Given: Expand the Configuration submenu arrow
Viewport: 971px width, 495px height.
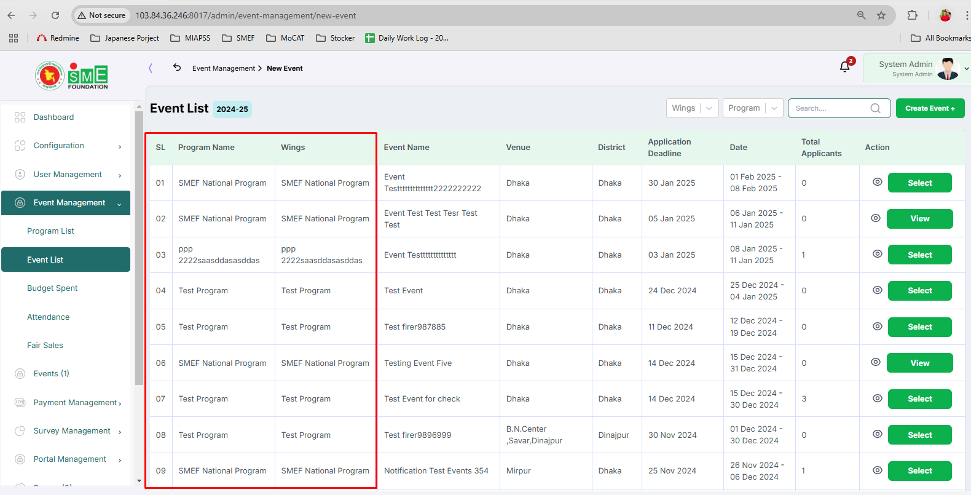Looking at the screenshot, I should point(120,146).
